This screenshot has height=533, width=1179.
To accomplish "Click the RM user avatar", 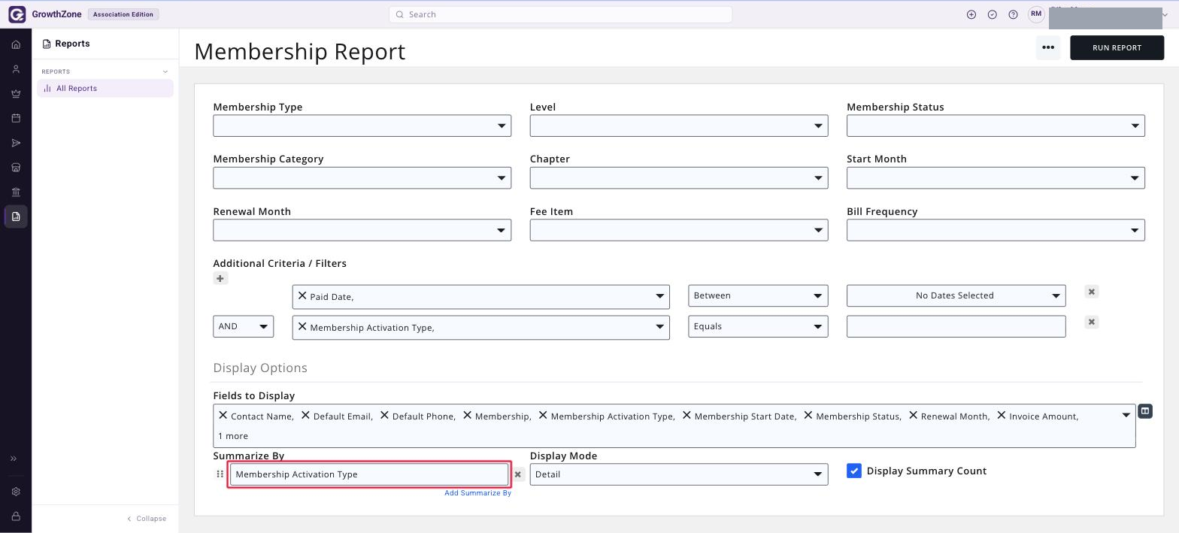I will coord(1036,14).
